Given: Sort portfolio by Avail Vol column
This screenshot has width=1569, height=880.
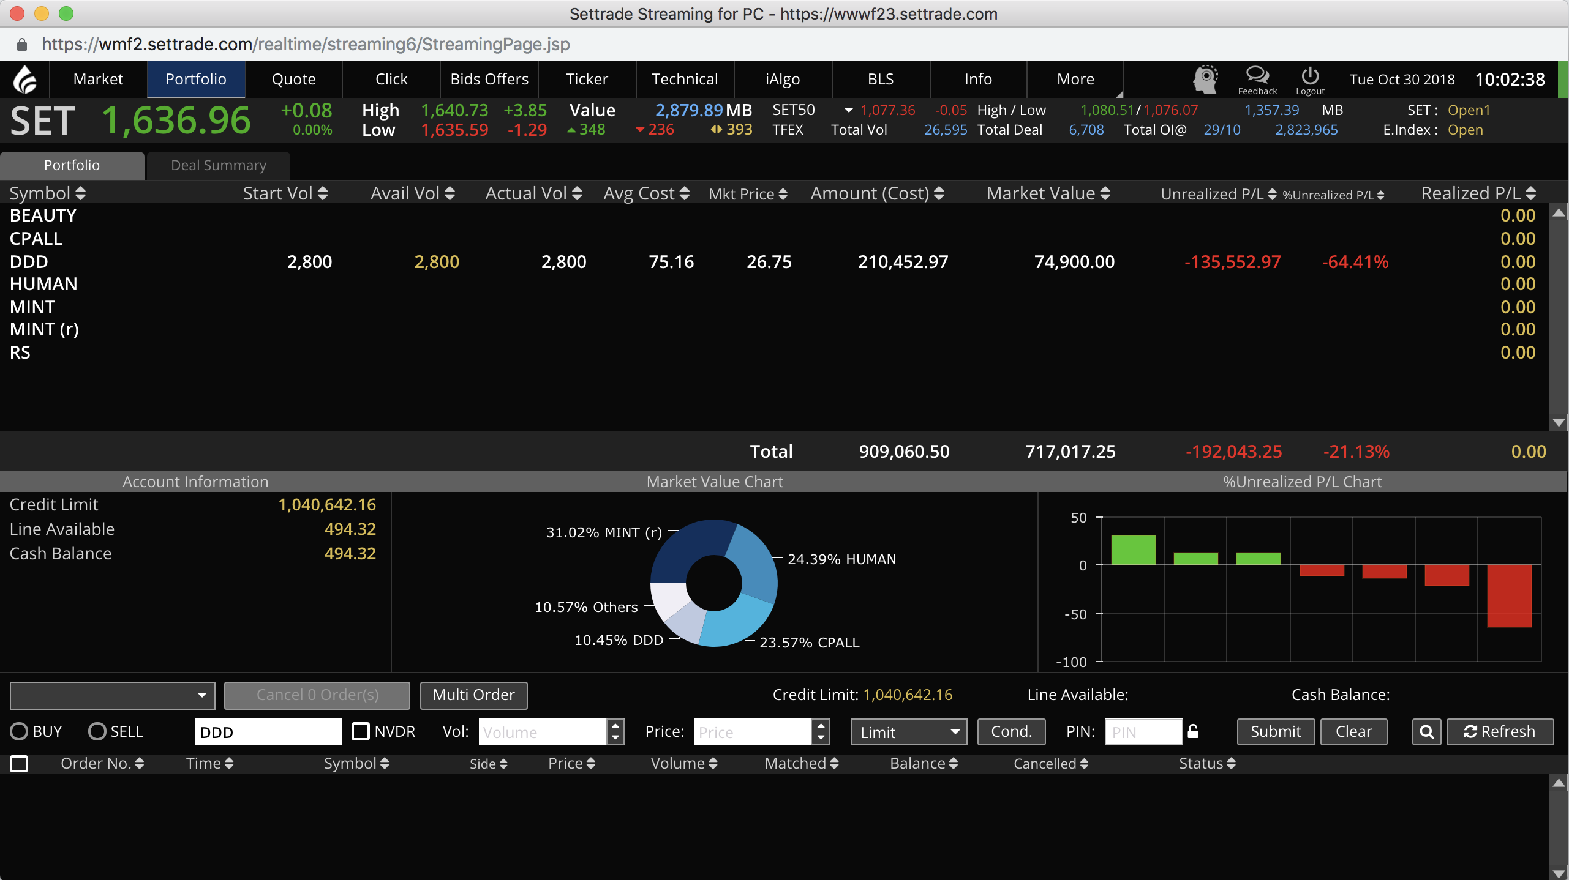Looking at the screenshot, I should pyautogui.click(x=413, y=193).
